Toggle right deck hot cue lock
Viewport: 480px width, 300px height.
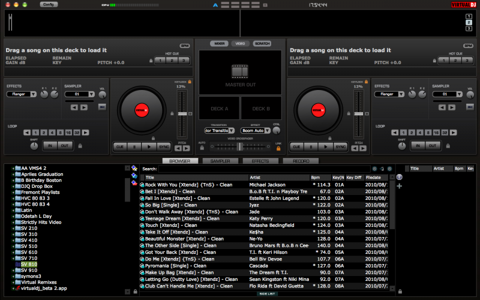coord(434,61)
